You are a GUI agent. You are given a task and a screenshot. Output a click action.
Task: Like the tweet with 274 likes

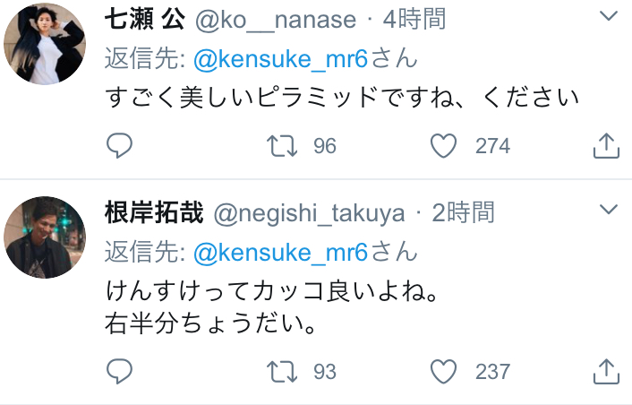[444, 145]
